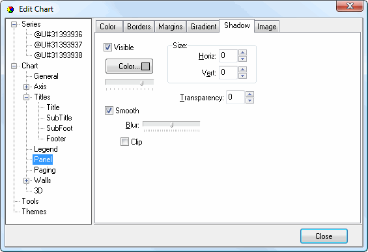This screenshot has width=368, height=252.
Task: Collapse the Titles tree node
Action: tap(26, 97)
